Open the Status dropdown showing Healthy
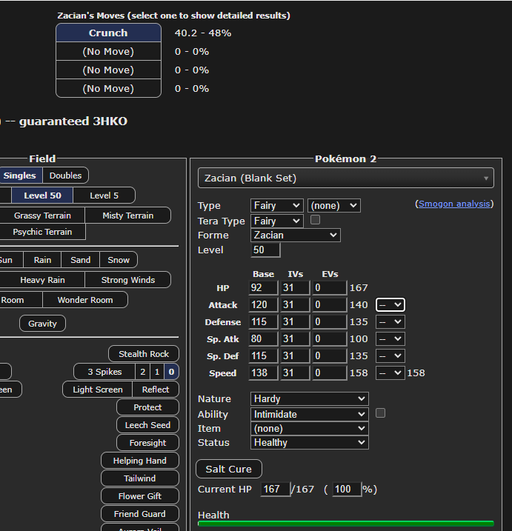512x531 pixels. pos(309,442)
